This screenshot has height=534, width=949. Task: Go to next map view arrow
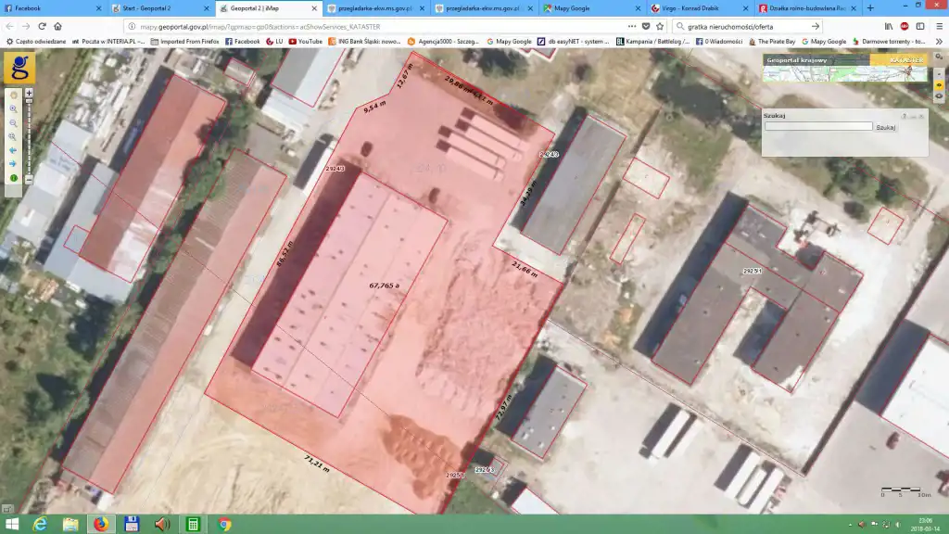coord(14,163)
